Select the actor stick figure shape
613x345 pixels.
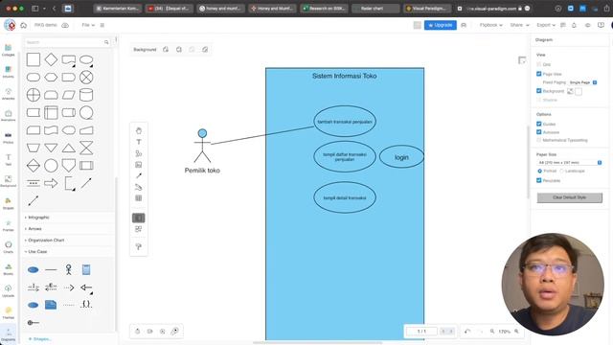[68, 269]
